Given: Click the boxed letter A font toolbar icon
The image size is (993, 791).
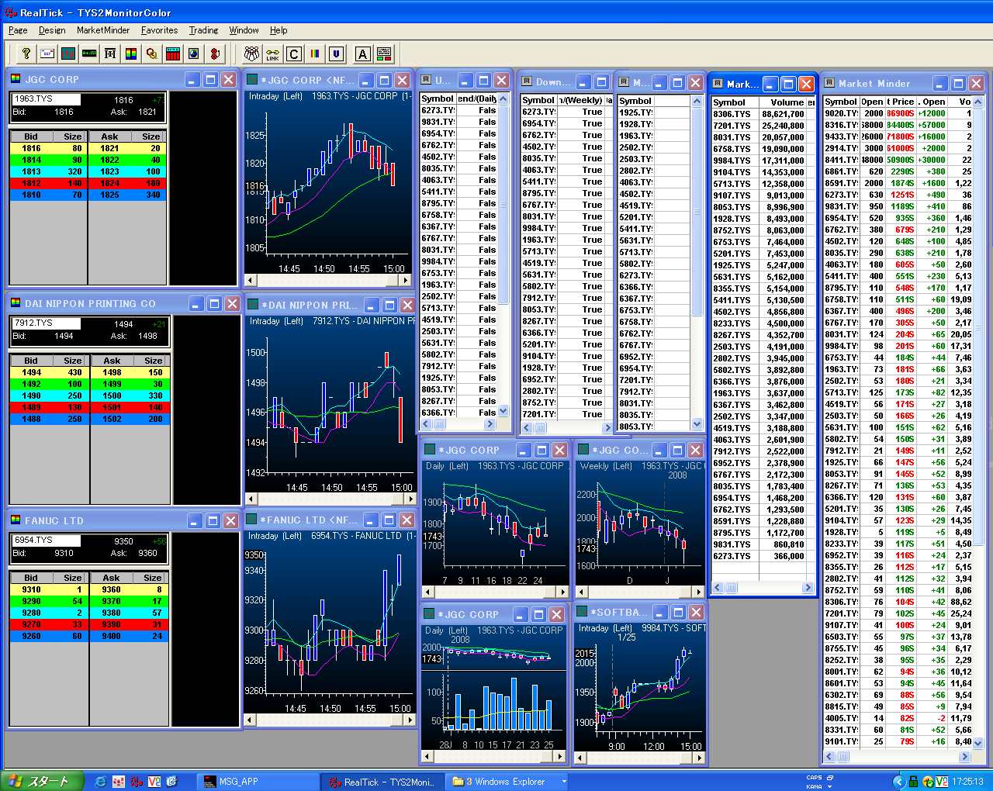Looking at the screenshot, I should (362, 54).
